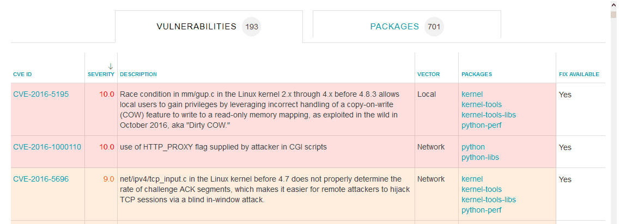Sort by CVE ID column header

coord(22,74)
